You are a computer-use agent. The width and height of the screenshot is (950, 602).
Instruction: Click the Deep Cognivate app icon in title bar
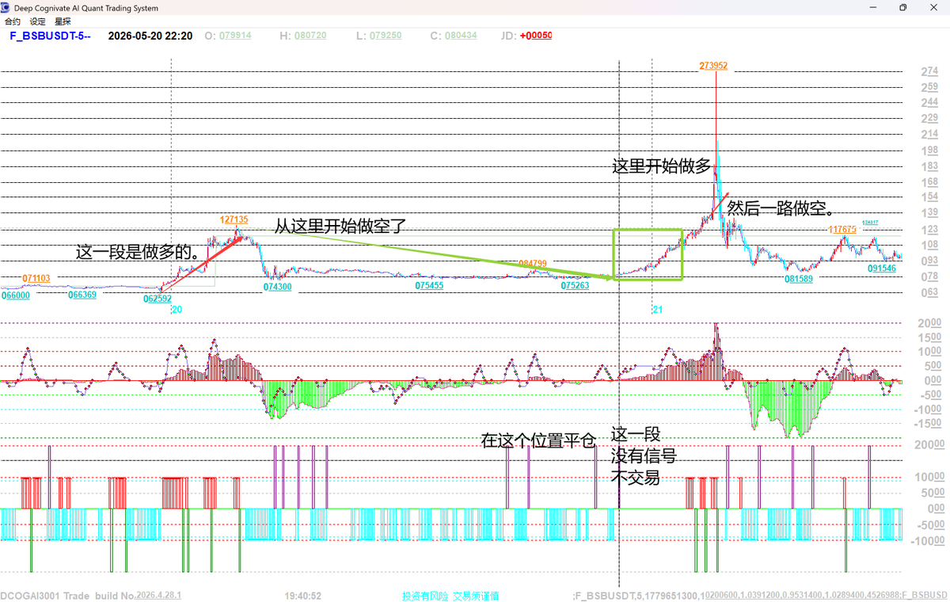(x=6, y=8)
